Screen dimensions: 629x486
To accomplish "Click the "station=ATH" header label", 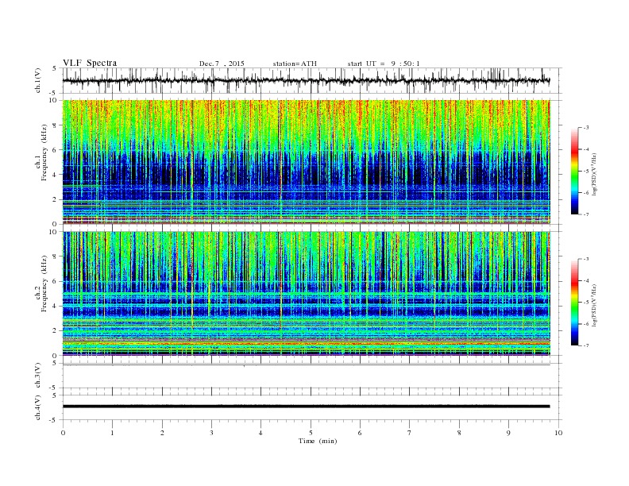I will pyautogui.click(x=295, y=64).
